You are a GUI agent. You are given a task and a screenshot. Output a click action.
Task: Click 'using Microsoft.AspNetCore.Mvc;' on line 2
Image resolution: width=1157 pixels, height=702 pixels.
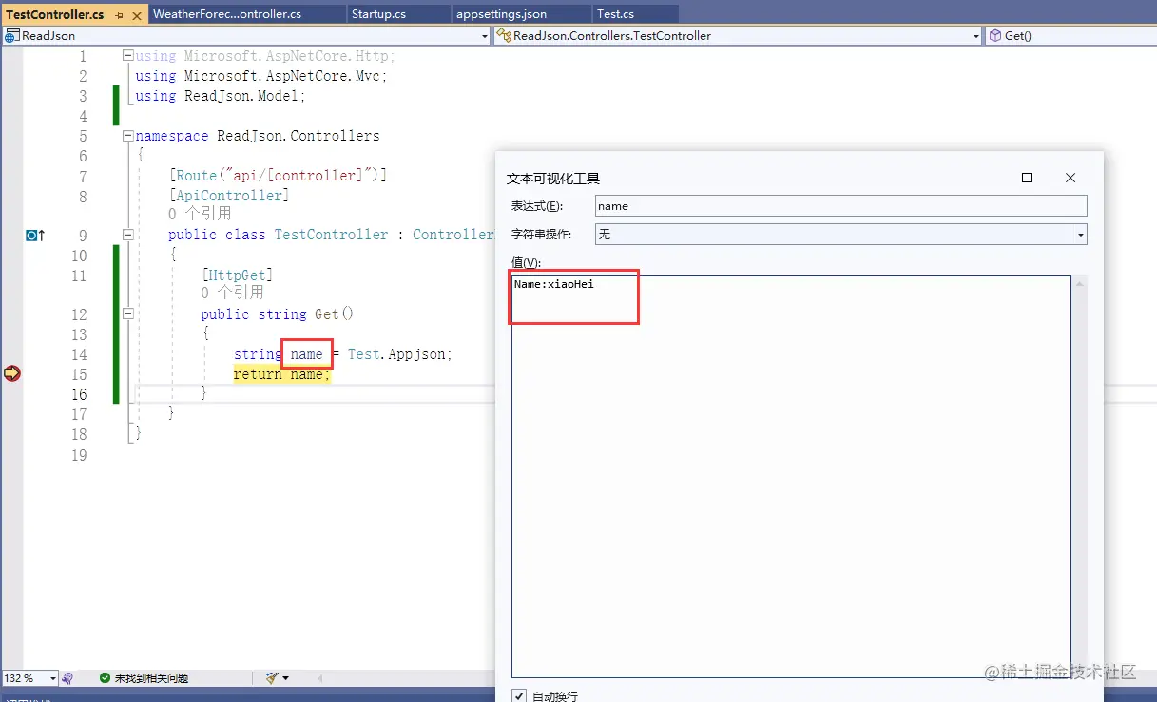click(x=261, y=76)
